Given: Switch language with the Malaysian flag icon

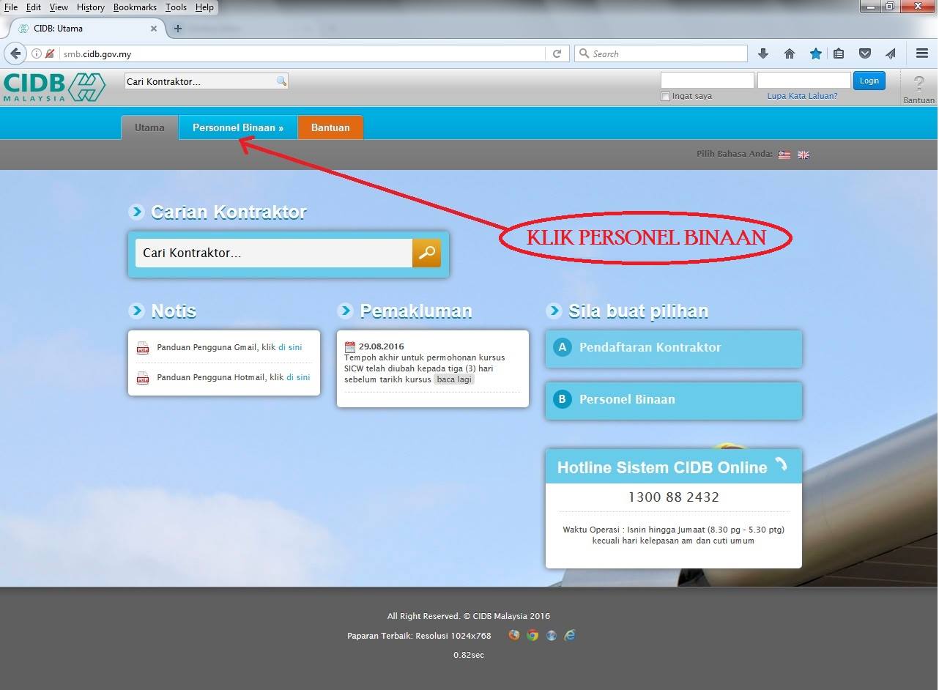Looking at the screenshot, I should point(784,155).
